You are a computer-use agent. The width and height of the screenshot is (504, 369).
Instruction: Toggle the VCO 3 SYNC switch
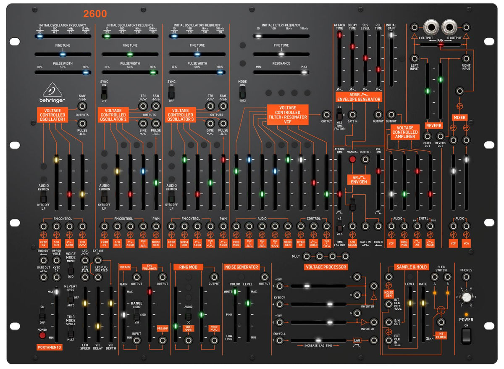coord(171,92)
